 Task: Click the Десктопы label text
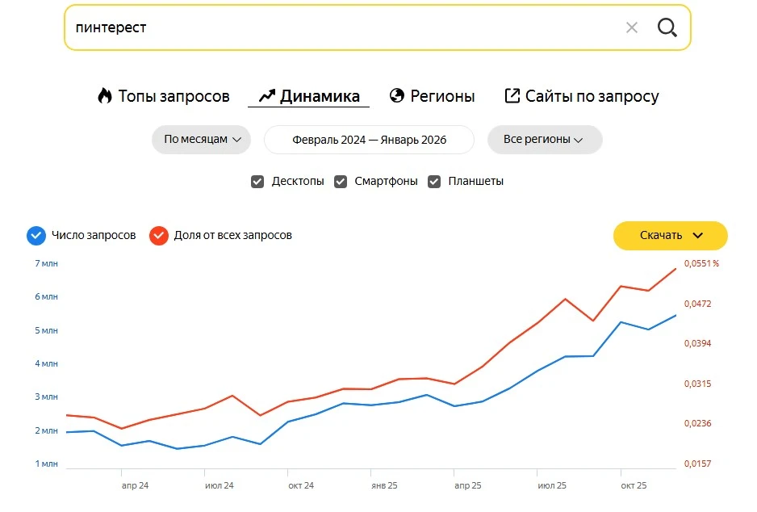coord(298,182)
